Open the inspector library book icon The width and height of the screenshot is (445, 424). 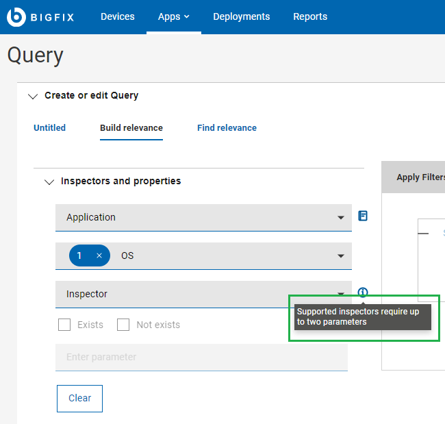click(363, 216)
